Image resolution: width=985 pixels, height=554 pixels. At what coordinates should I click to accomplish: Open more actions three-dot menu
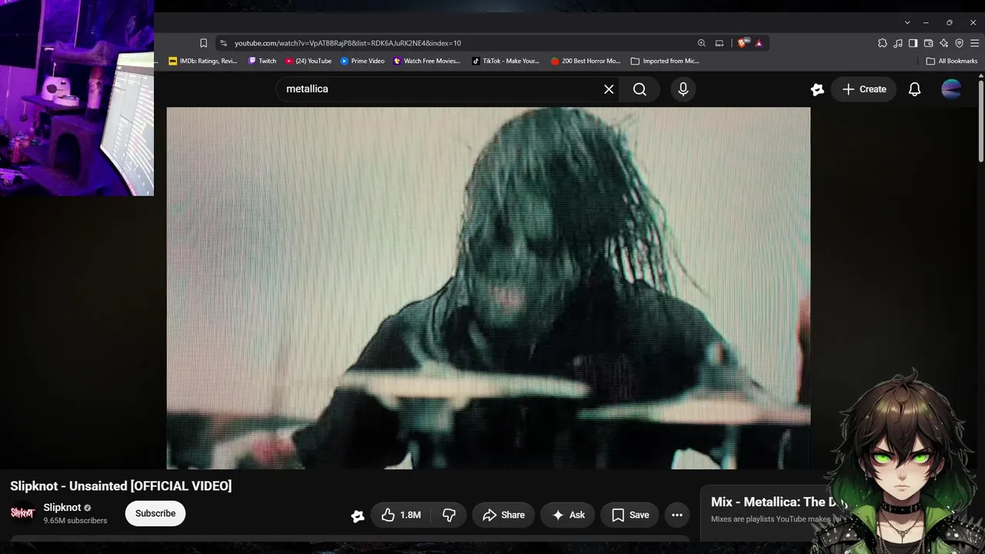[x=677, y=515]
